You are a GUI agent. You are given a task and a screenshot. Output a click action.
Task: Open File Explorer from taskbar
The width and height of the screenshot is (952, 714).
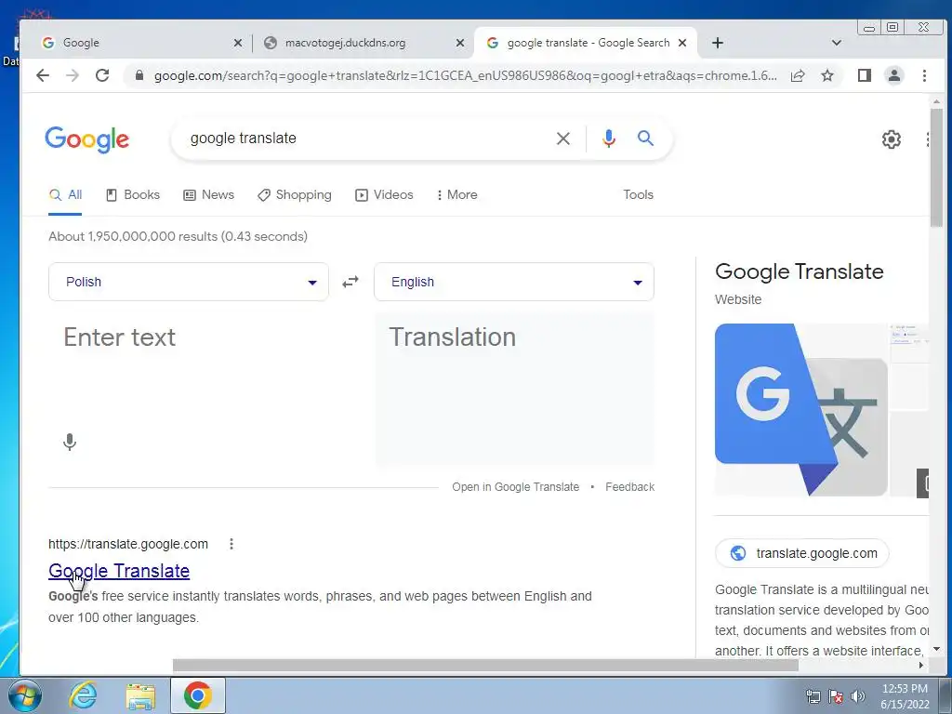coord(140,695)
